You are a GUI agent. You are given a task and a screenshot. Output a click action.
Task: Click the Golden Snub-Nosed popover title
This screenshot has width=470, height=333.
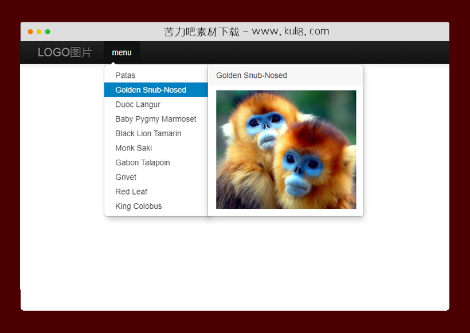point(252,76)
